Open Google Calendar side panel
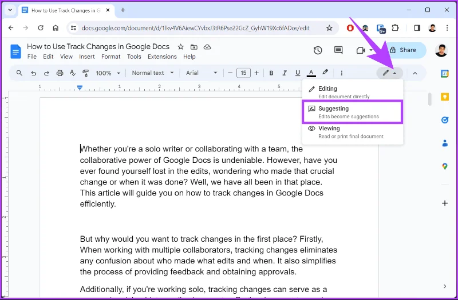The image size is (458, 300). pyautogui.click(x=445, y=74)
